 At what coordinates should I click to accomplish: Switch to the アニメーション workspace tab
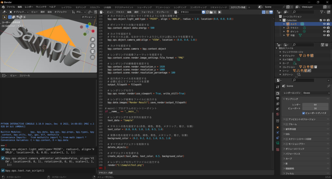click(163, 7)
